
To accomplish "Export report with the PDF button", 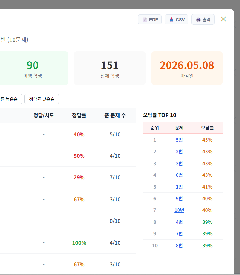I will pyautogui.click(x=150, y=19).
